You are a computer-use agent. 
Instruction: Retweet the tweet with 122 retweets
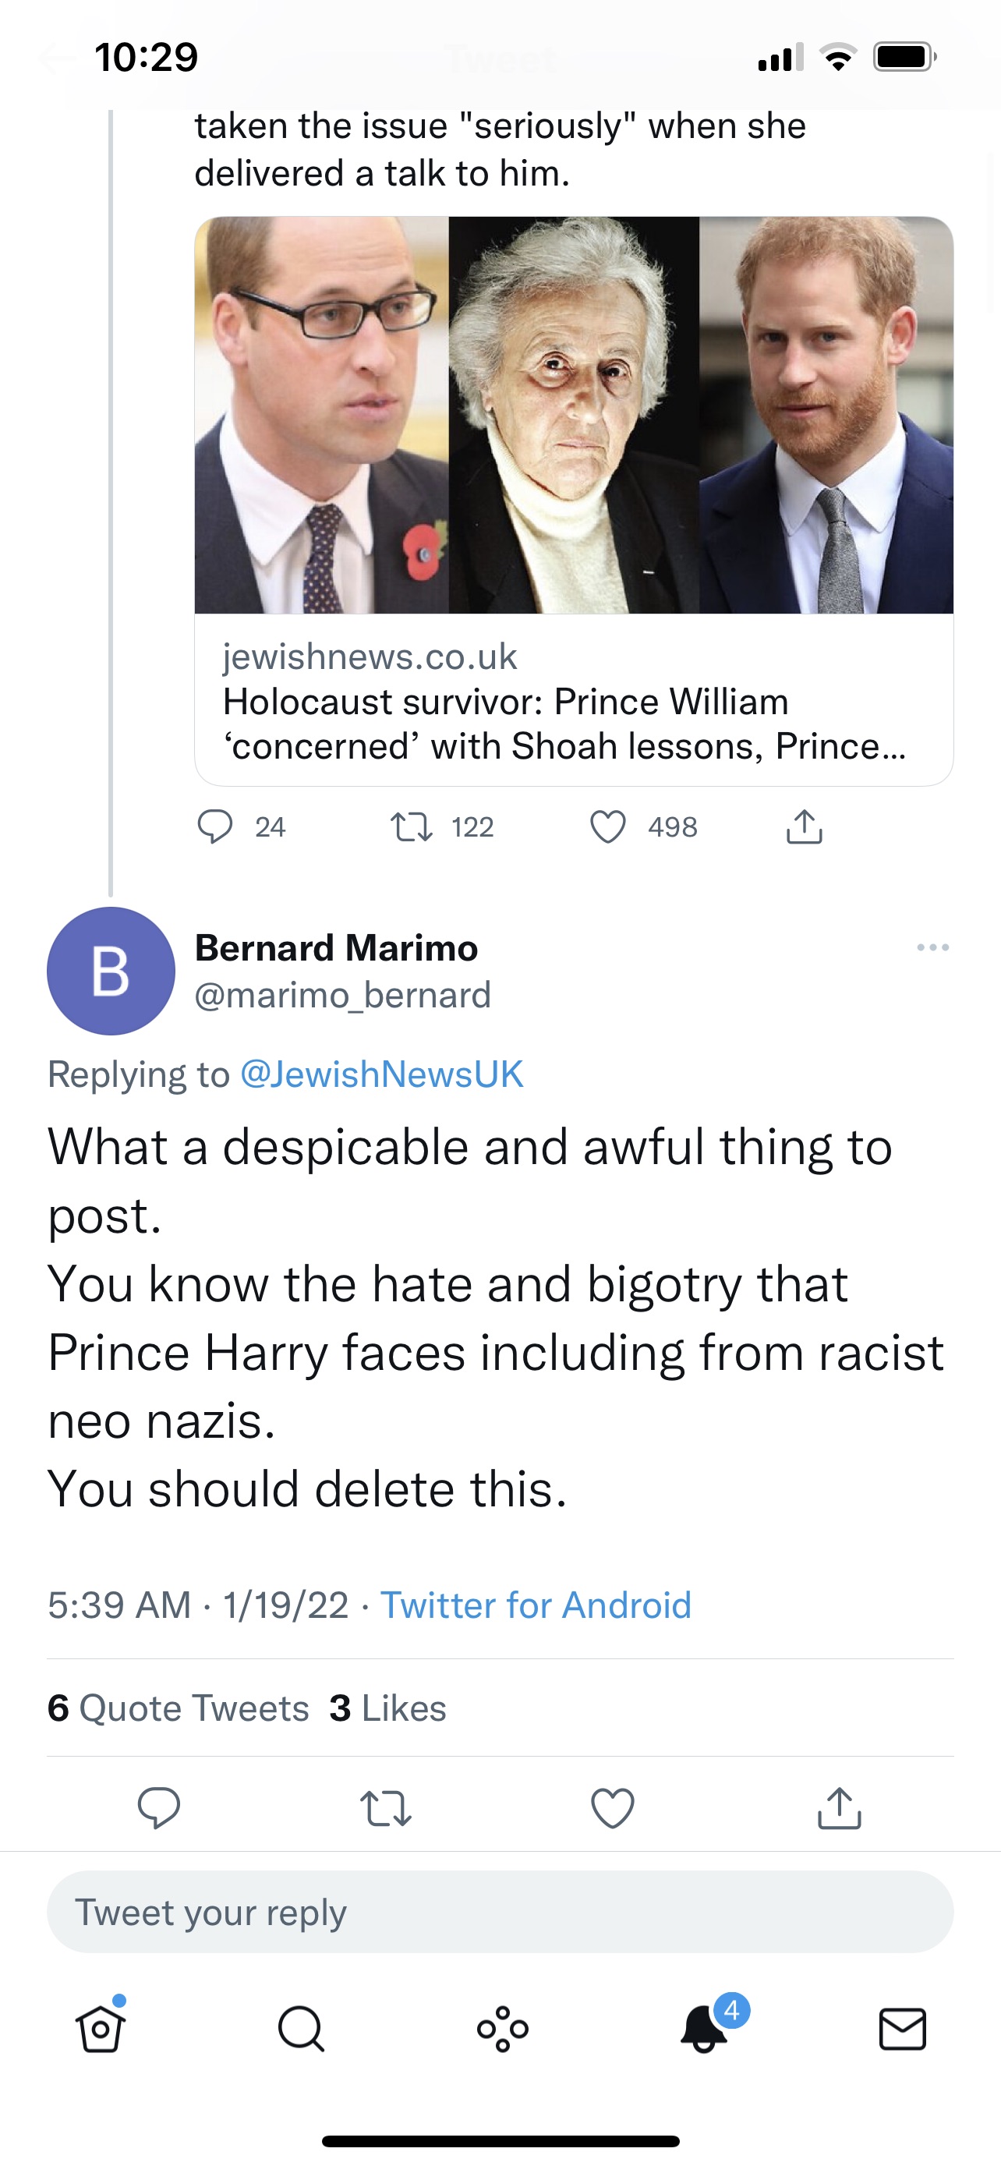(412, 826)
